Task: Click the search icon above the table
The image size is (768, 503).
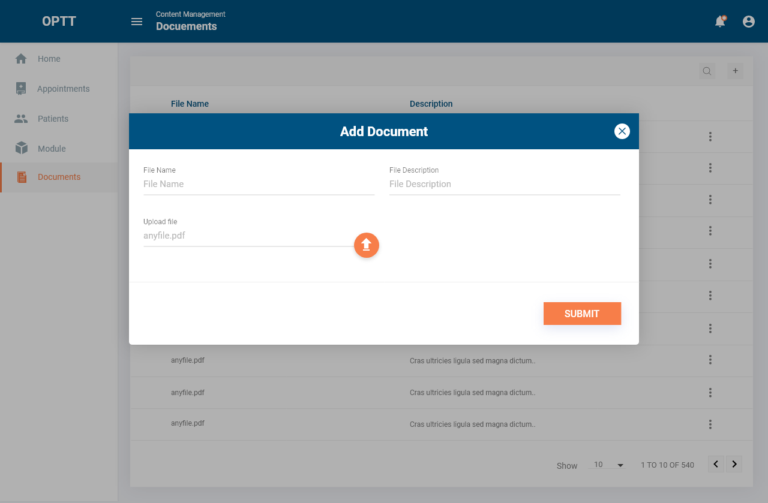Action: click(x=707, y=71)
